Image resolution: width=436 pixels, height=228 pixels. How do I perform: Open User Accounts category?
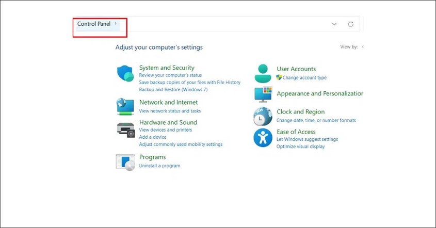tap(296, 69)
